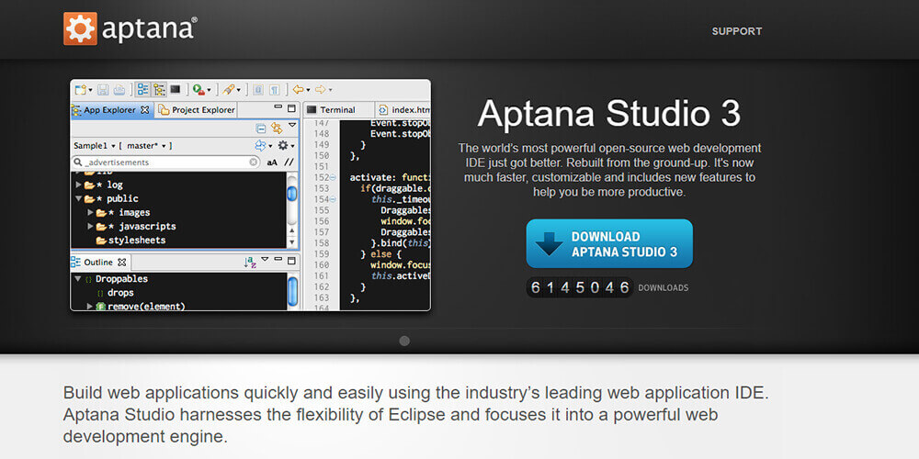Click the App Explorer vertical scrollbar thumb
This screenshot has width=919, height=459.
click(292, 194)
